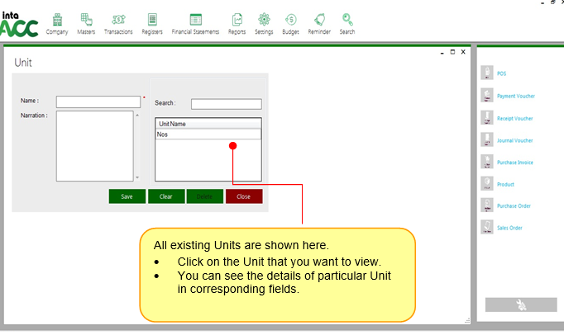
Task: Open the Budget icon
Action: 290,20
